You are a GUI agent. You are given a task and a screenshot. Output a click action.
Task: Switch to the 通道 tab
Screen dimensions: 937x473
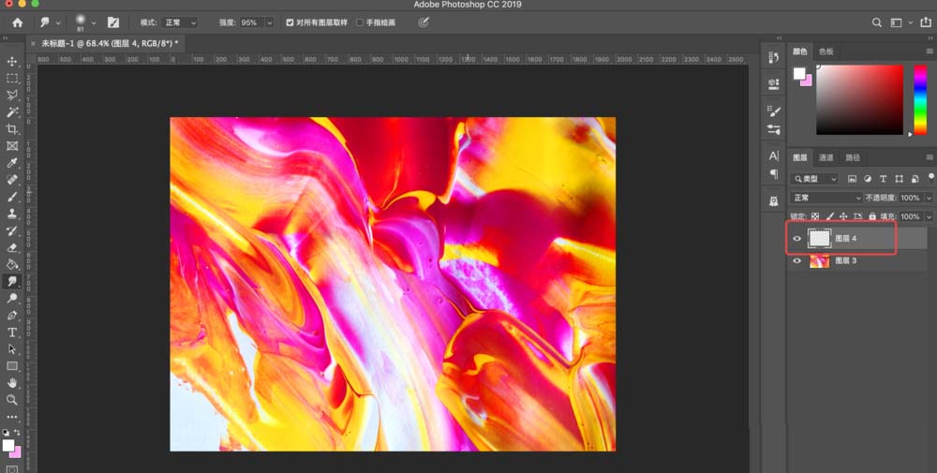coord(825,157)
